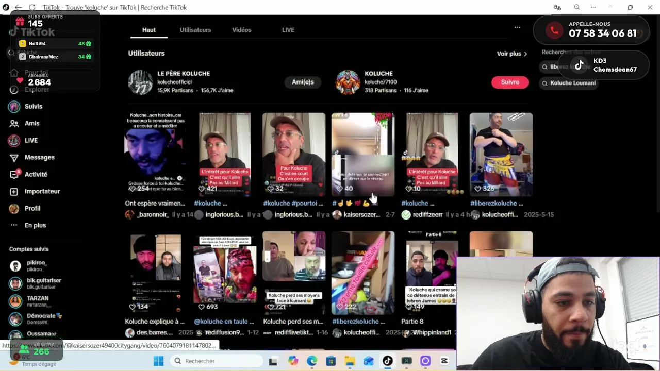Click the Ami(e)s button for Le Père Koluche
The height and width of the screenshot is (371, 660).
click(x=303, y=82)
